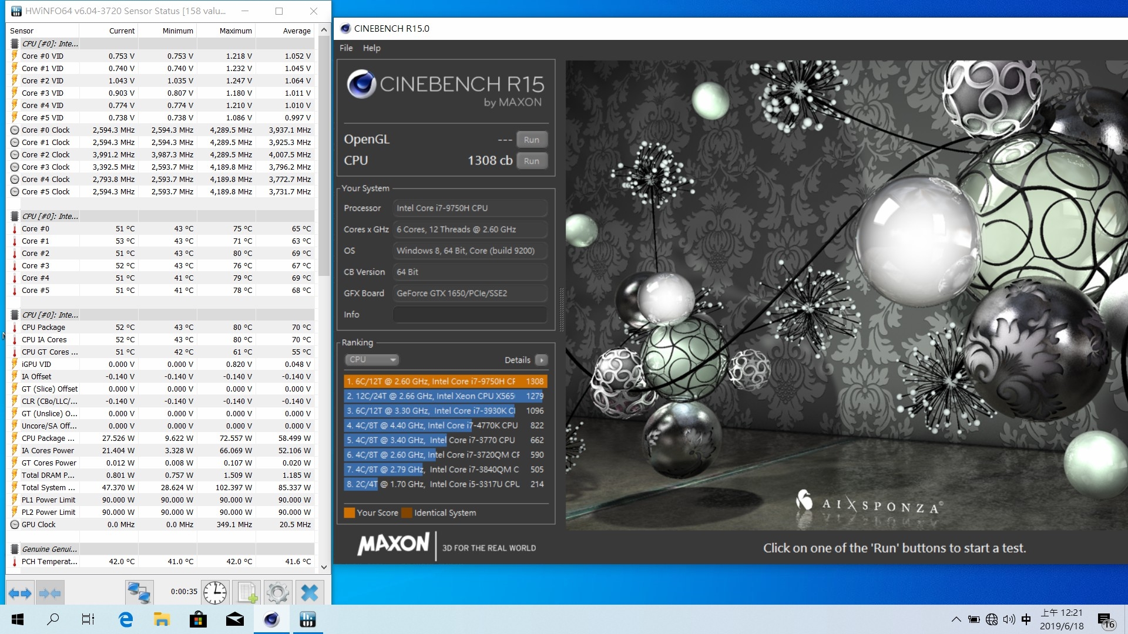Click the Info input field
The image size is (1128, 634).
point(470,315)
